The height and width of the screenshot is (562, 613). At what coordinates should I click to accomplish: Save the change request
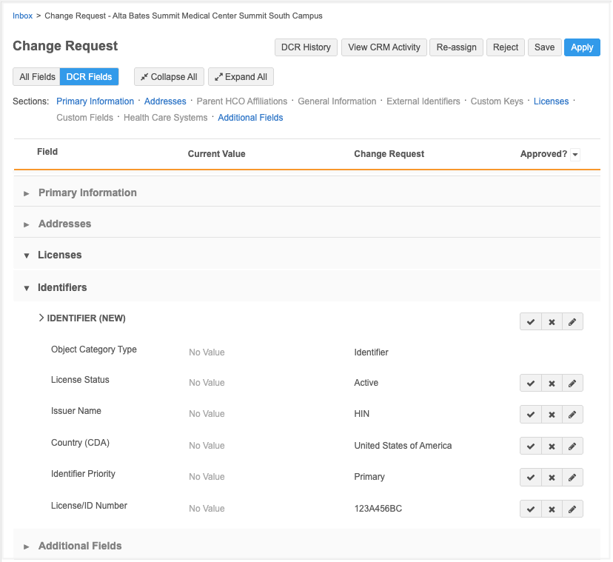545,47
